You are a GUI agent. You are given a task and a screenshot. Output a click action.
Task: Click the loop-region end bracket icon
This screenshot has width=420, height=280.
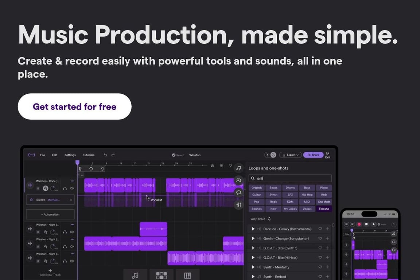[102, 169]
